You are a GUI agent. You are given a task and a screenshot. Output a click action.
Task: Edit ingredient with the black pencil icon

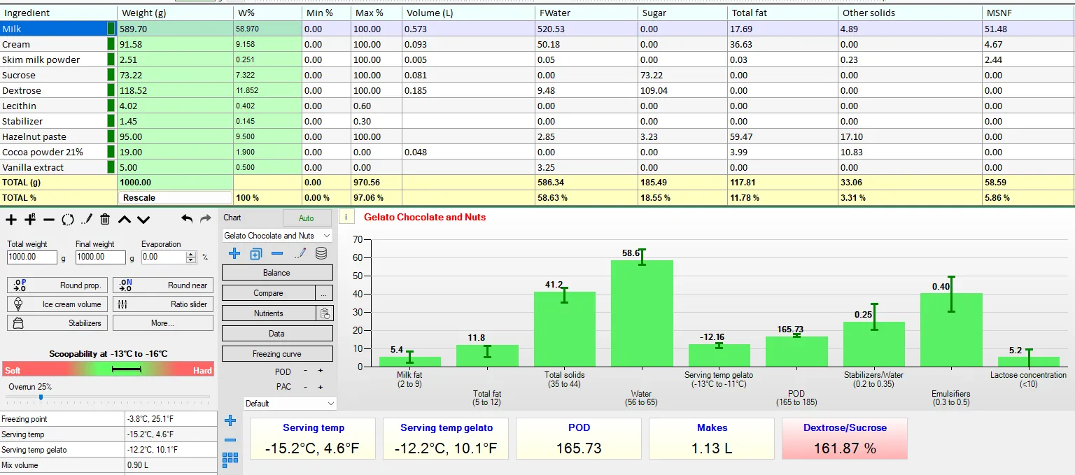[86, 220]
